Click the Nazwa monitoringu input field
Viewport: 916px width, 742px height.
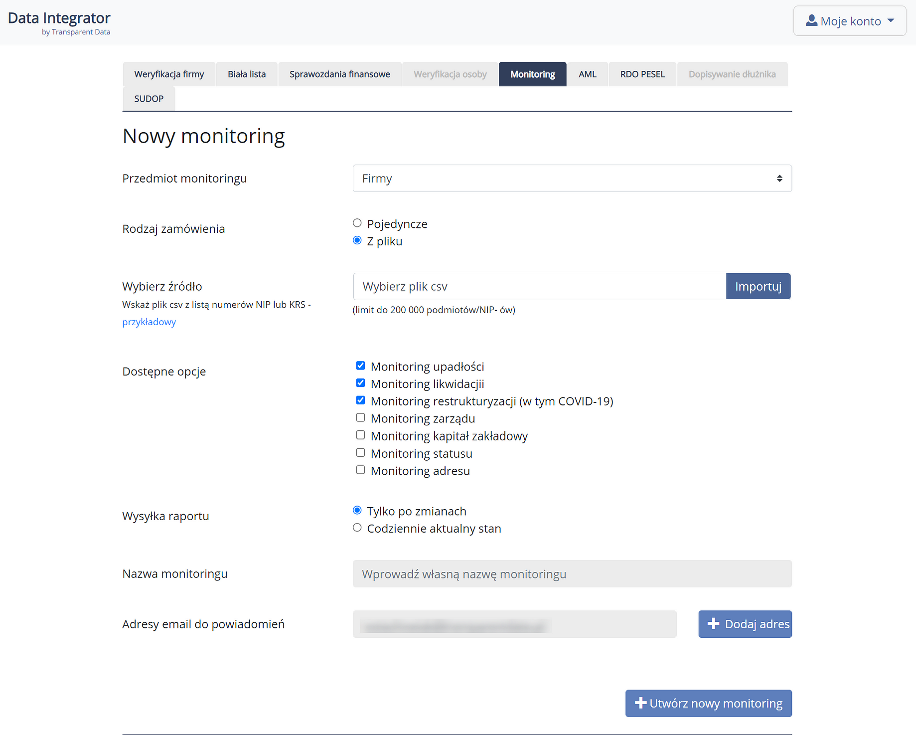(572, 574)
